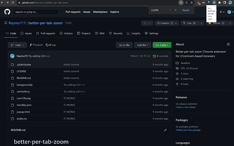The width and height of the screenshot is (234, 146).
Task: Switch to the Wiki tab
Action: pos(100,33)
